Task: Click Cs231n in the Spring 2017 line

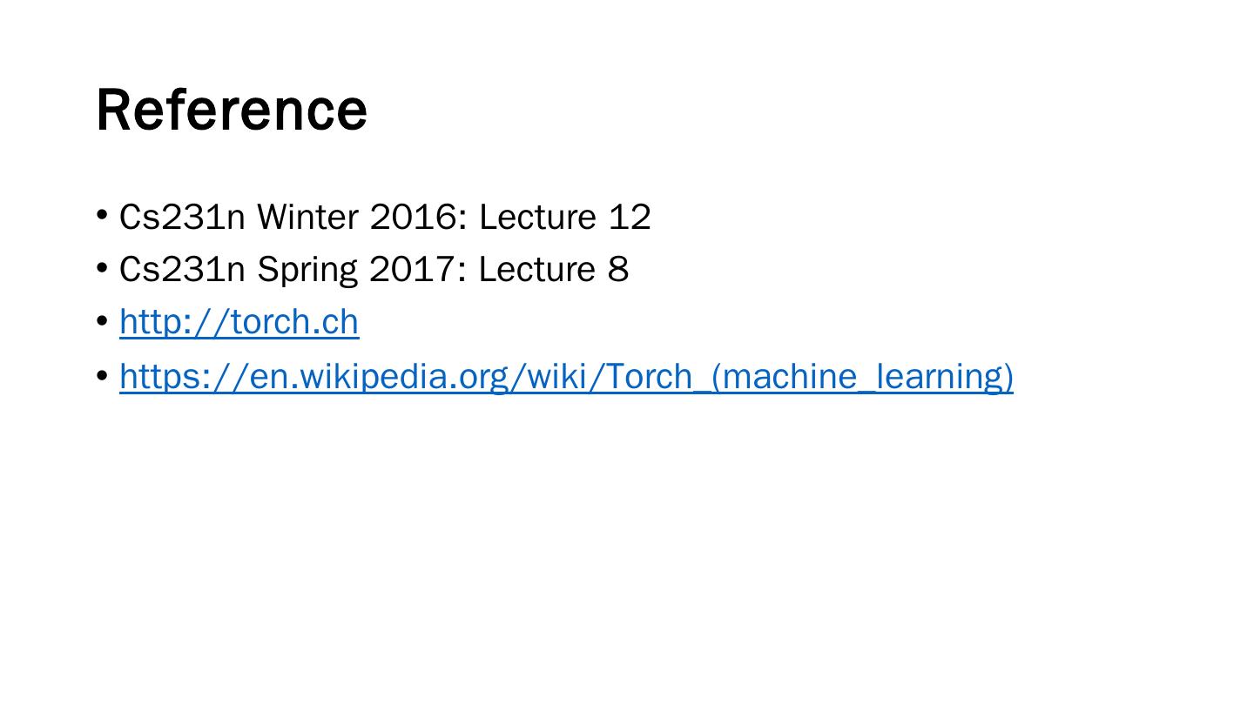Action: pyautogui.click(x=182, y=269)
